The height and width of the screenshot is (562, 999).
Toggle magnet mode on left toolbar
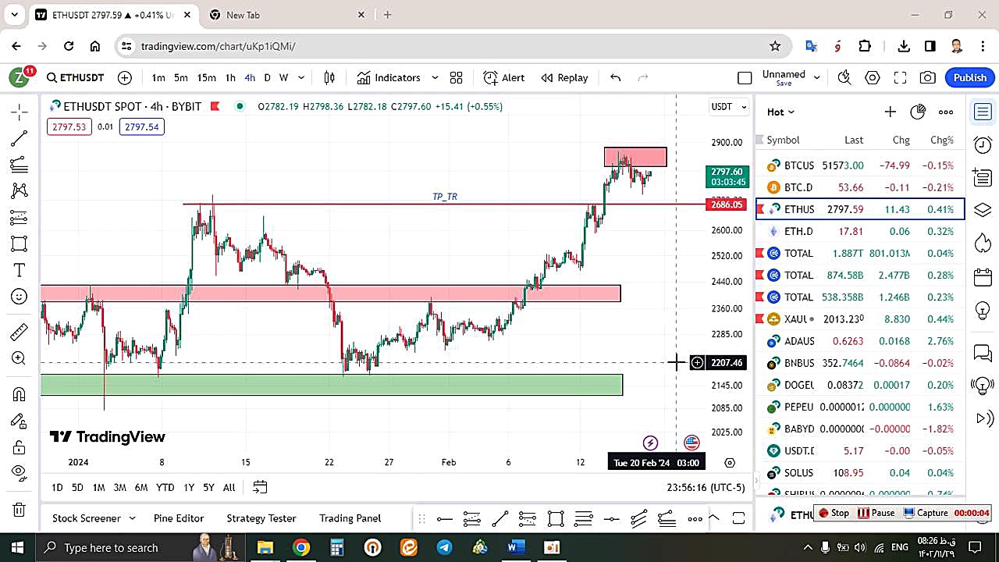[x=20, y=394]
